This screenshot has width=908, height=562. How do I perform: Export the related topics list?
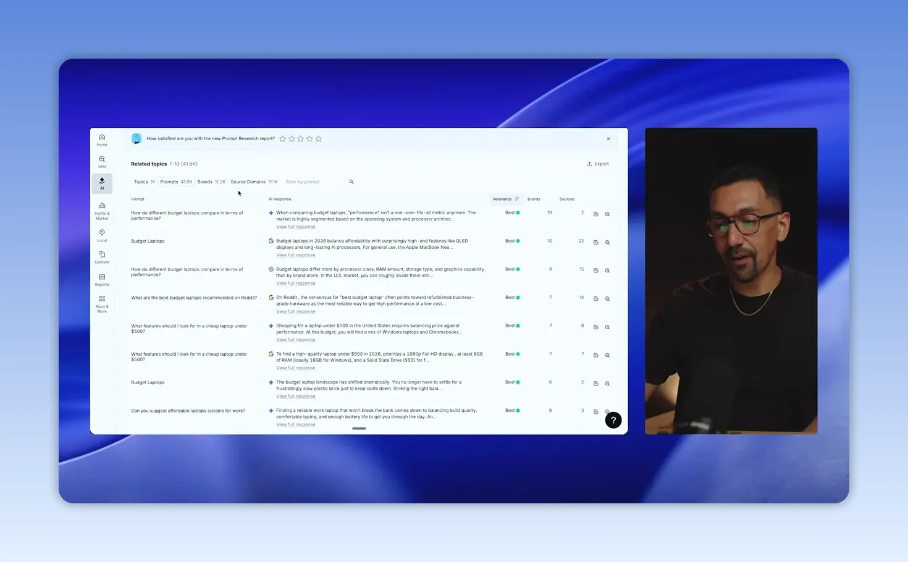pyautogui.click(x=598, y=164)
